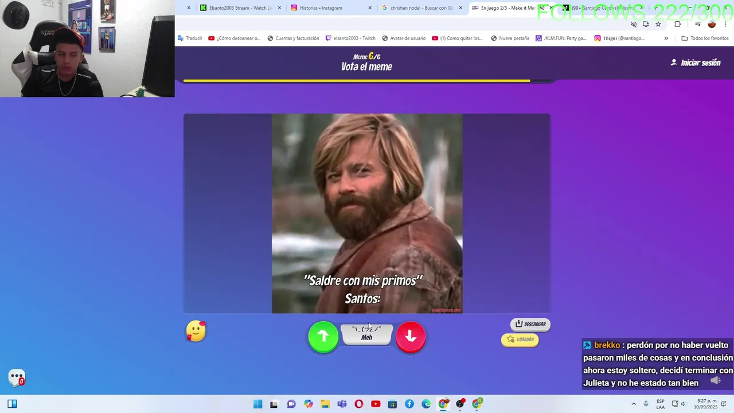734x413 pixels.
Task: Open OBS Studio from taskbar
Action: pos(460,404)
